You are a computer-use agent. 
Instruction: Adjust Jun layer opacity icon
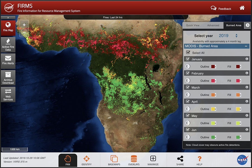pyautogui.click(x=188, y=137)
